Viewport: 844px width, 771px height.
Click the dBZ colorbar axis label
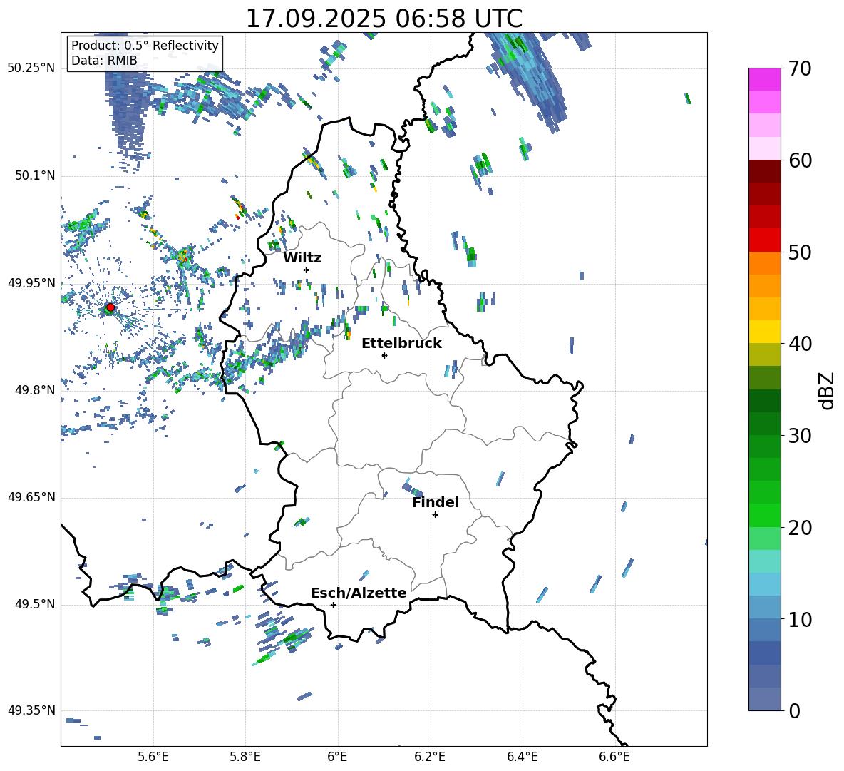tap(826, 390)
